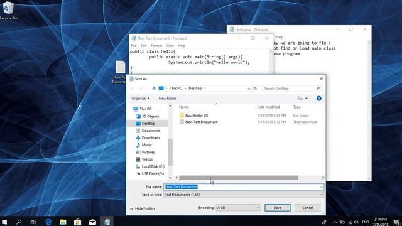Screen dimensions: 402x226
Task: Click This PC in the address breadcrumb
Action: [176, 88]
